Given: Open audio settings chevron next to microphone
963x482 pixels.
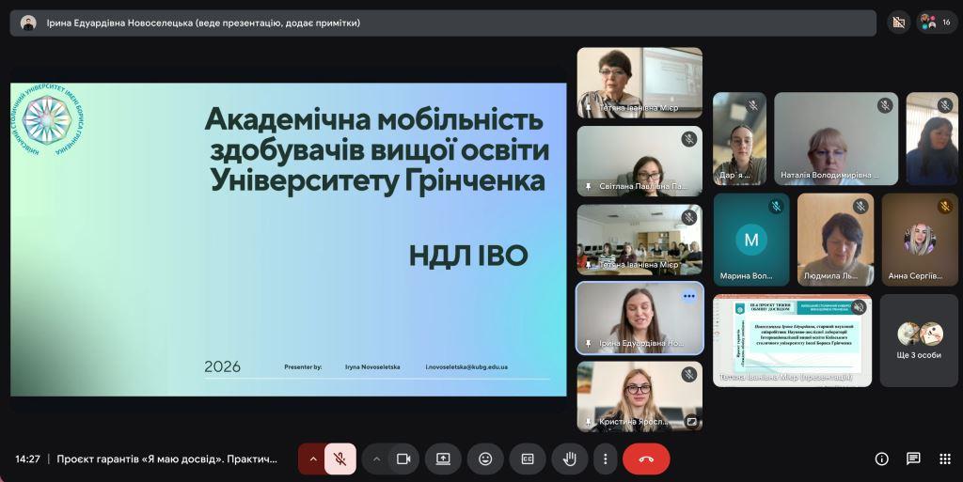Looking at the screenshot, I should point(312,459).
